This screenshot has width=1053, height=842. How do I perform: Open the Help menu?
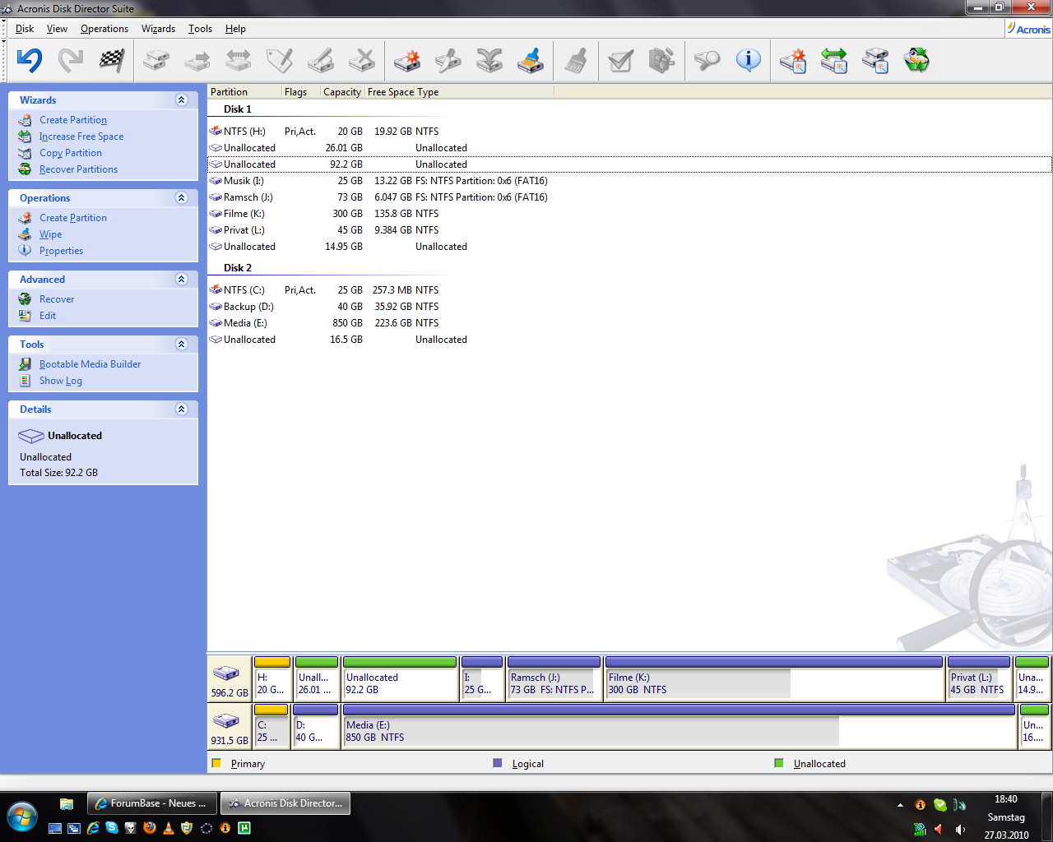pyautogui.click(x=235, y=29)
